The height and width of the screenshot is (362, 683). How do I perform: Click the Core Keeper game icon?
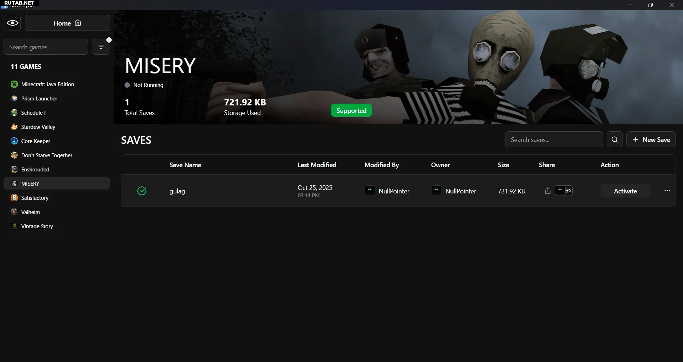(14, 141)
